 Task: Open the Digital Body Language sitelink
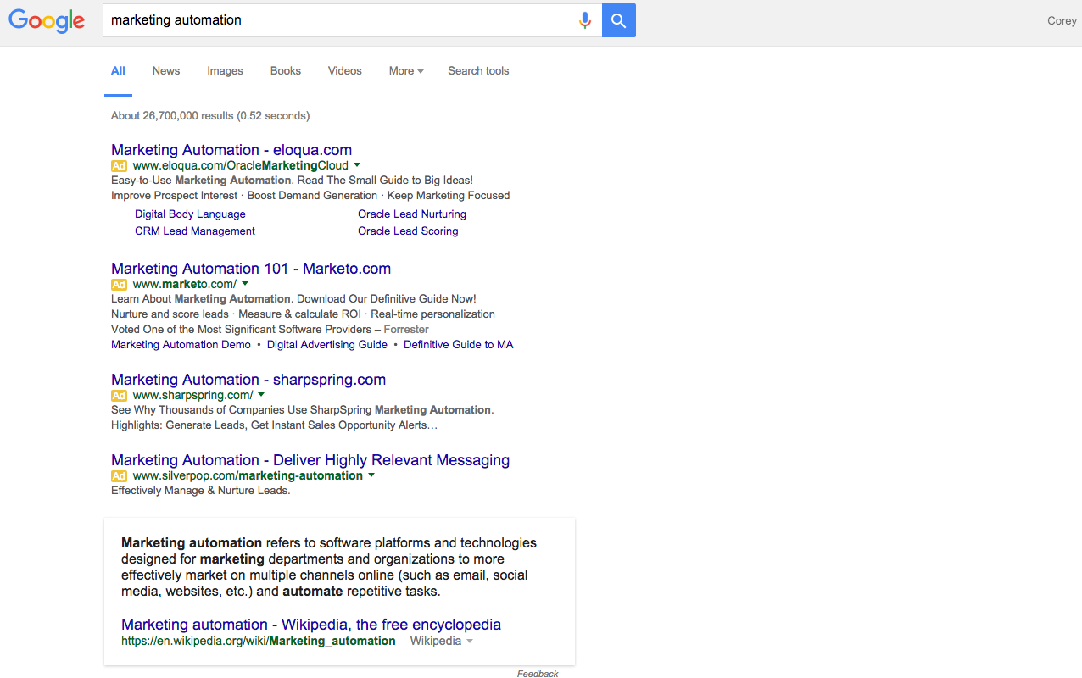tap(190, 214)
